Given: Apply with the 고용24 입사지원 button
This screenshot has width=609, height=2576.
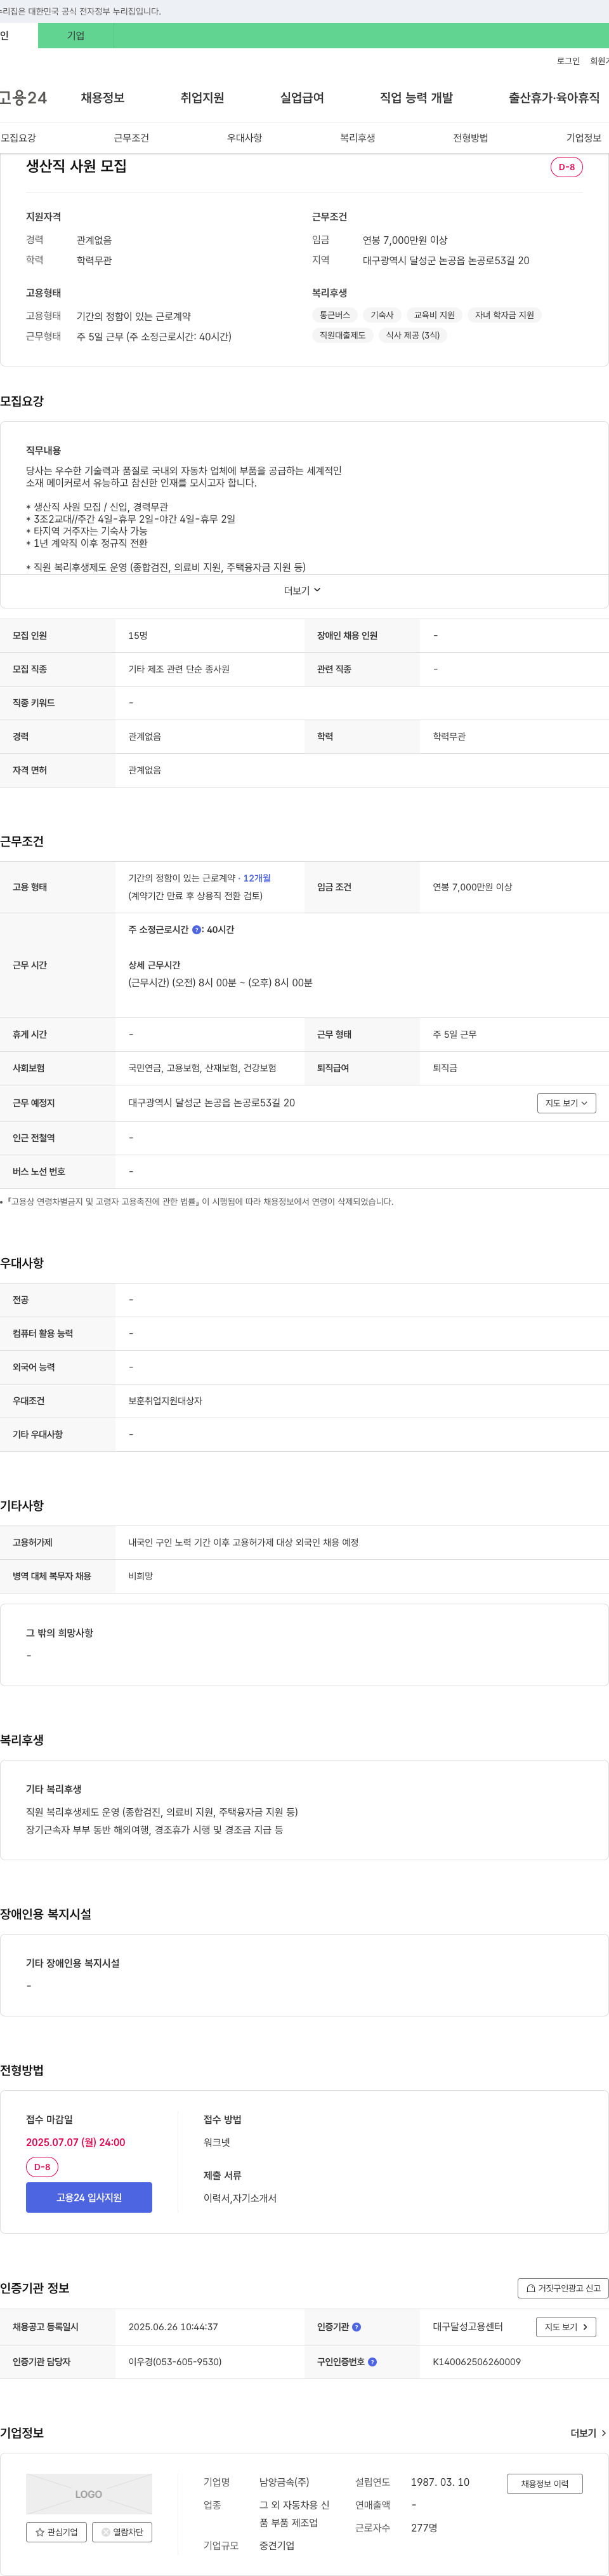Looking at the screenshot, I should click(x=89, y=2197).
